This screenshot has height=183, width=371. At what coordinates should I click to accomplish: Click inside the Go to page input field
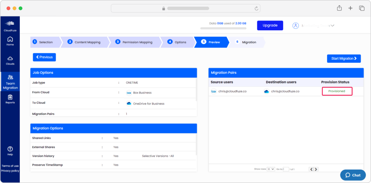tap(287, 169)
